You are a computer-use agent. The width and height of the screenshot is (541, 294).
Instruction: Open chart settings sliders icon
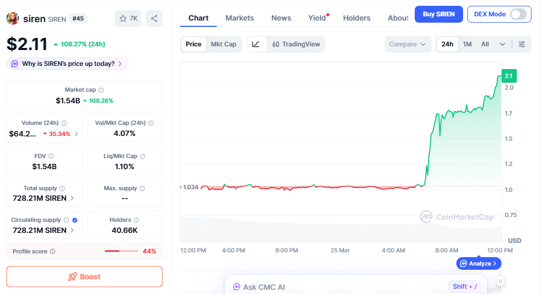pyautogui.click(x=522, y=44)
